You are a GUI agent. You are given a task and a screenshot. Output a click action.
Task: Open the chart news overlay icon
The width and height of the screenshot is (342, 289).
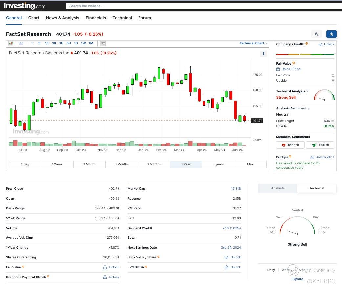[103, 43]
